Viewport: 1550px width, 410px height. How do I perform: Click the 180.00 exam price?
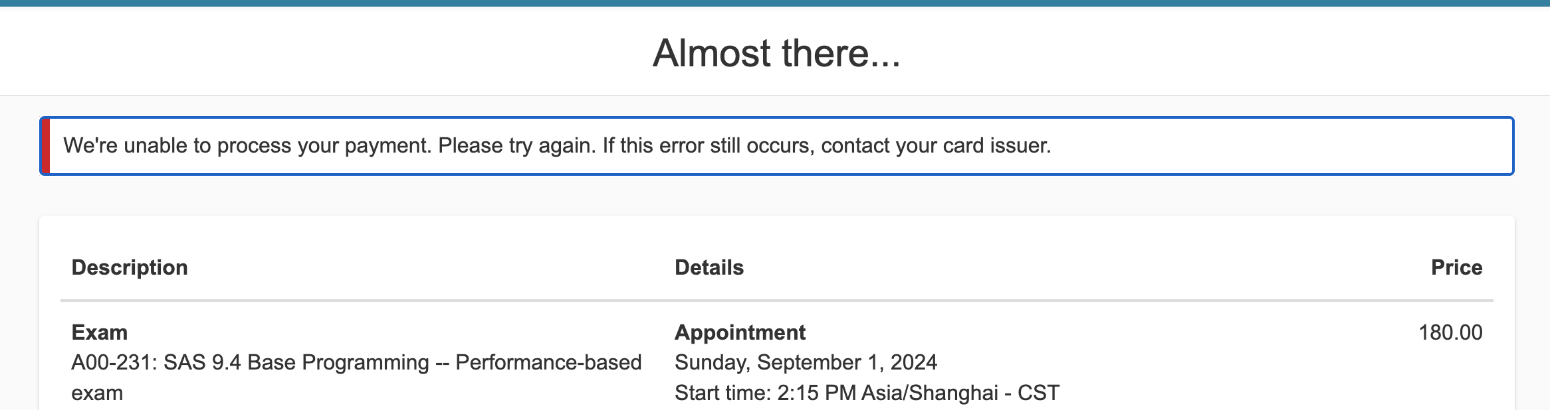coord(1450,332)
